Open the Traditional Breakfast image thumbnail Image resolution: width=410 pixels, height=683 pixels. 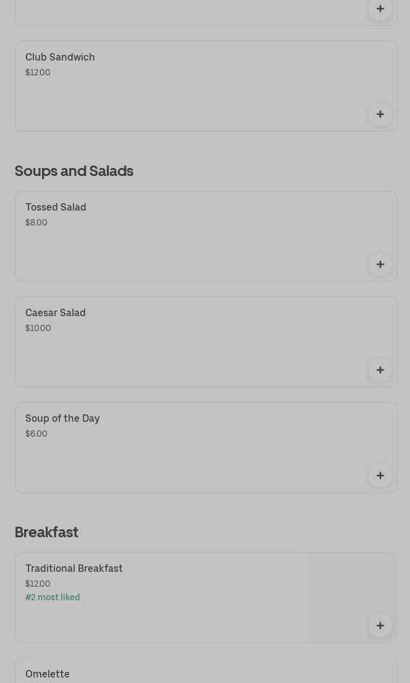pos(352,587)
